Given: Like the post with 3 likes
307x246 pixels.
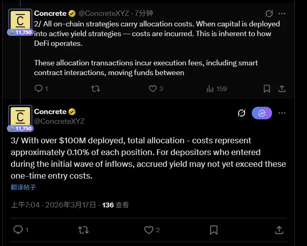Looking at the screenshot, I should [153, 88].
